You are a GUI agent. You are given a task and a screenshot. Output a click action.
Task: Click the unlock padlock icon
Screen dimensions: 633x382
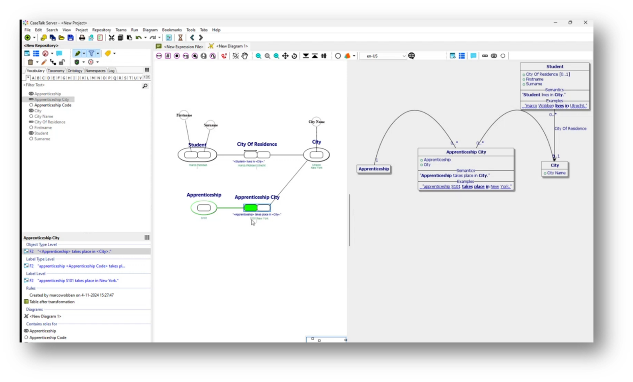62,62
